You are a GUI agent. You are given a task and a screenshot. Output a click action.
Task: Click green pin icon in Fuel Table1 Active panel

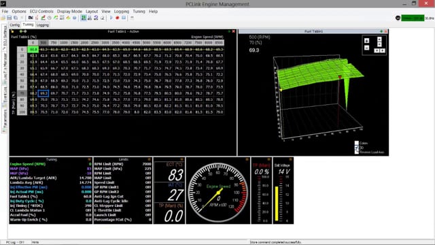click(x=229, y=31)
